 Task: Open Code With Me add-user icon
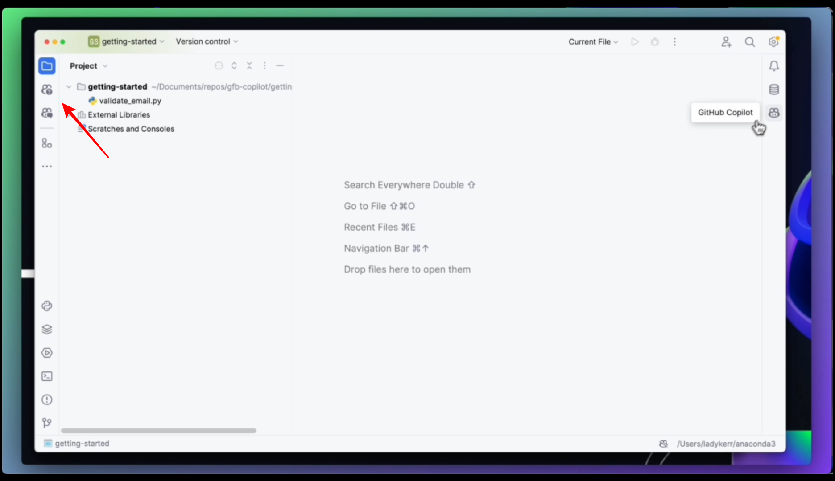tap(726, 42)
